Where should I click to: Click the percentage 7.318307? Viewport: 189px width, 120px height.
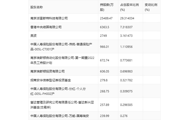click(x=126, y=27)
